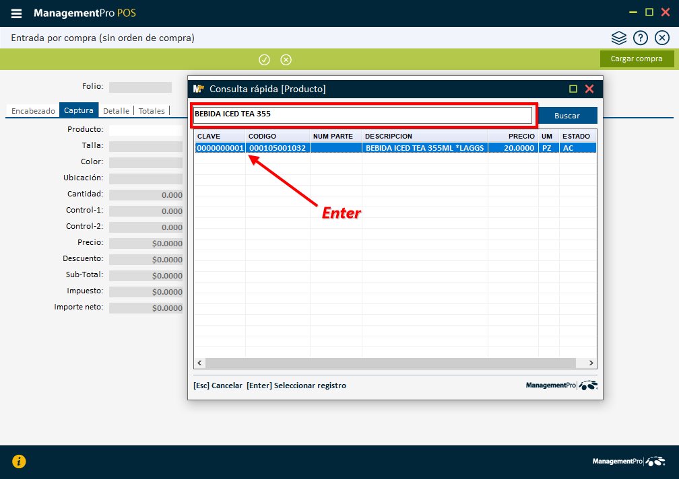Click the yellow info icon

click(19, 462)
